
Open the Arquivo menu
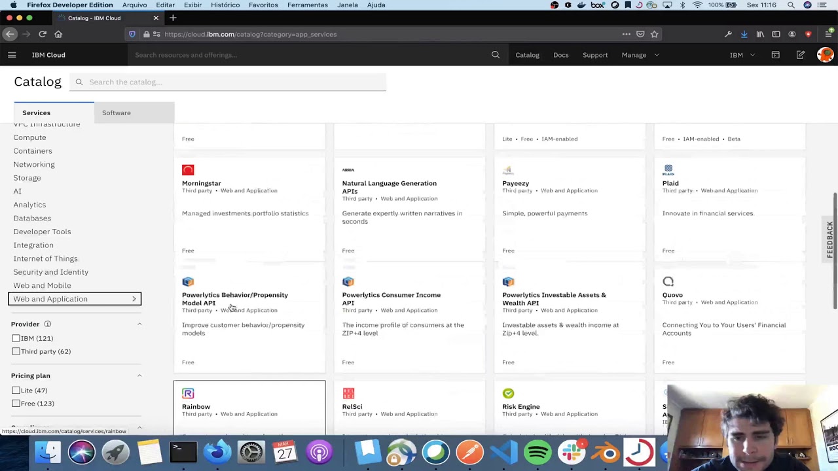tap(135, 5)
